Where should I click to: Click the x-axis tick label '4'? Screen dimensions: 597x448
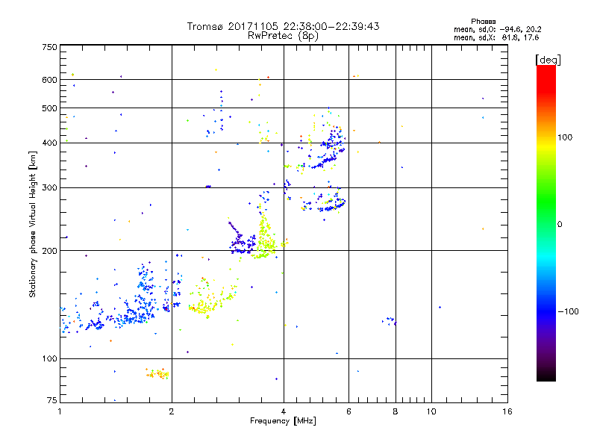284,411
